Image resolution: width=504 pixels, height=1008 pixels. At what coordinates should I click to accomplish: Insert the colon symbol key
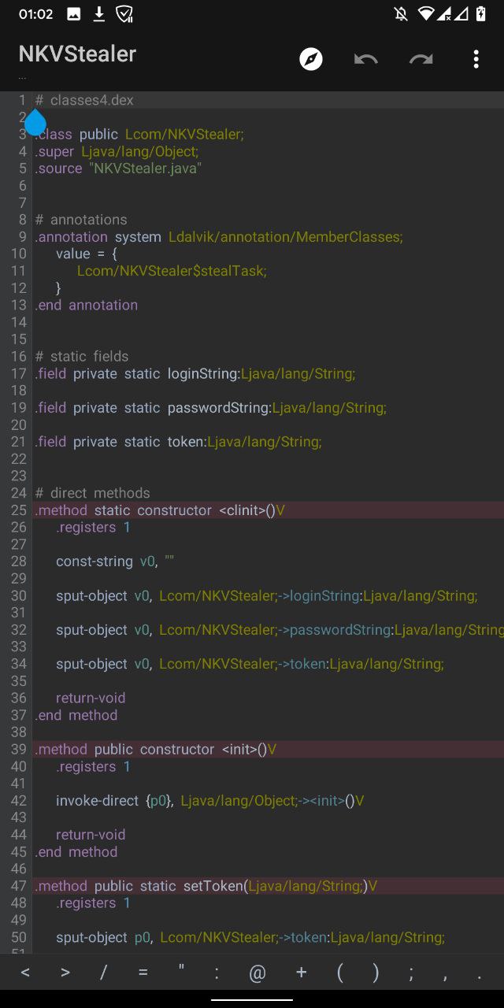[x=217, y=973]
